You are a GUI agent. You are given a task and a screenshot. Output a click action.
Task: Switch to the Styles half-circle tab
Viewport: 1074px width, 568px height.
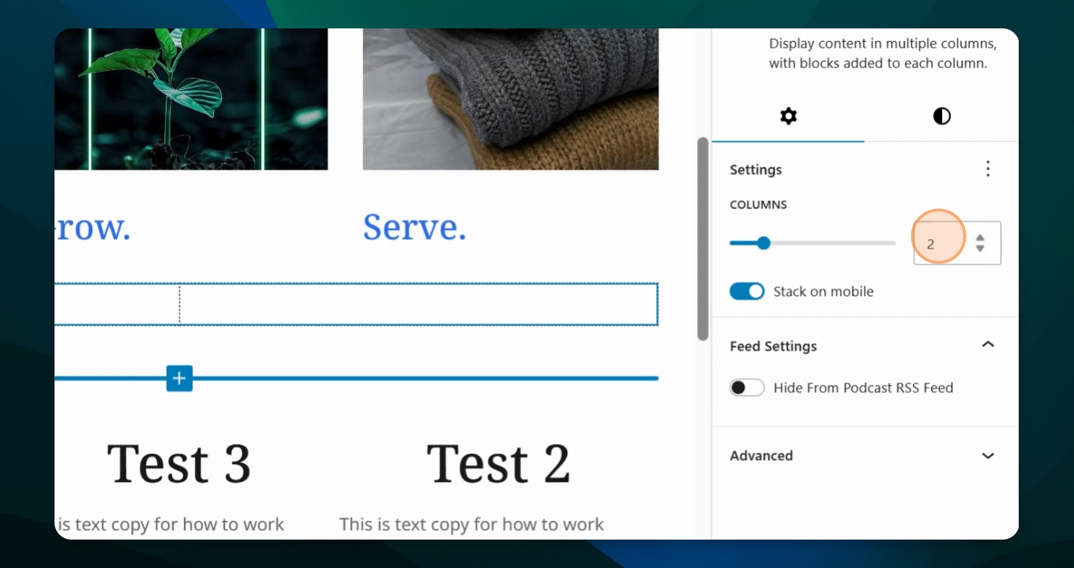click(x=941, y=117)
